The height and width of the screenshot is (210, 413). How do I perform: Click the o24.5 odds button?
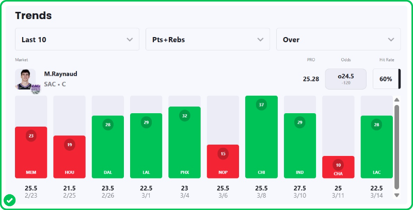345,79
